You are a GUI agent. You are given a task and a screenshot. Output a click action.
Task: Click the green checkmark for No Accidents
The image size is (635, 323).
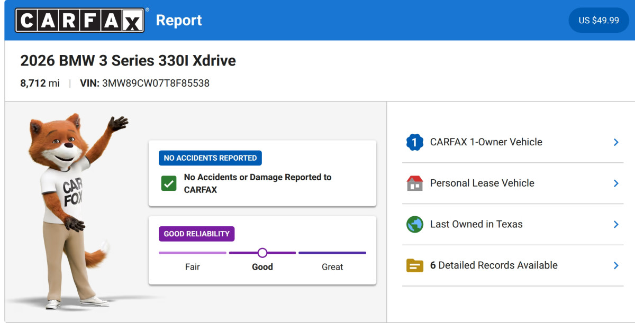pos(169,183)
